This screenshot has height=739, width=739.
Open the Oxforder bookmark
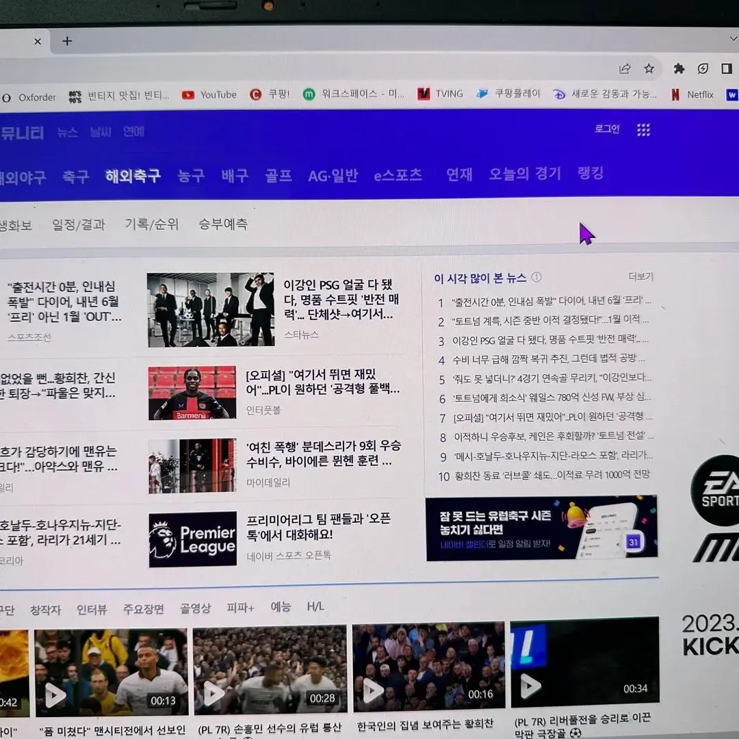[x=29, y=98]
